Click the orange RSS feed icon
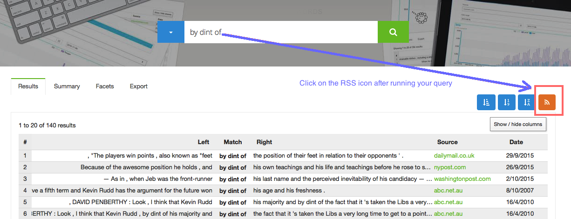The width and height of the screenshot is (571, 219). pos(547,102)
